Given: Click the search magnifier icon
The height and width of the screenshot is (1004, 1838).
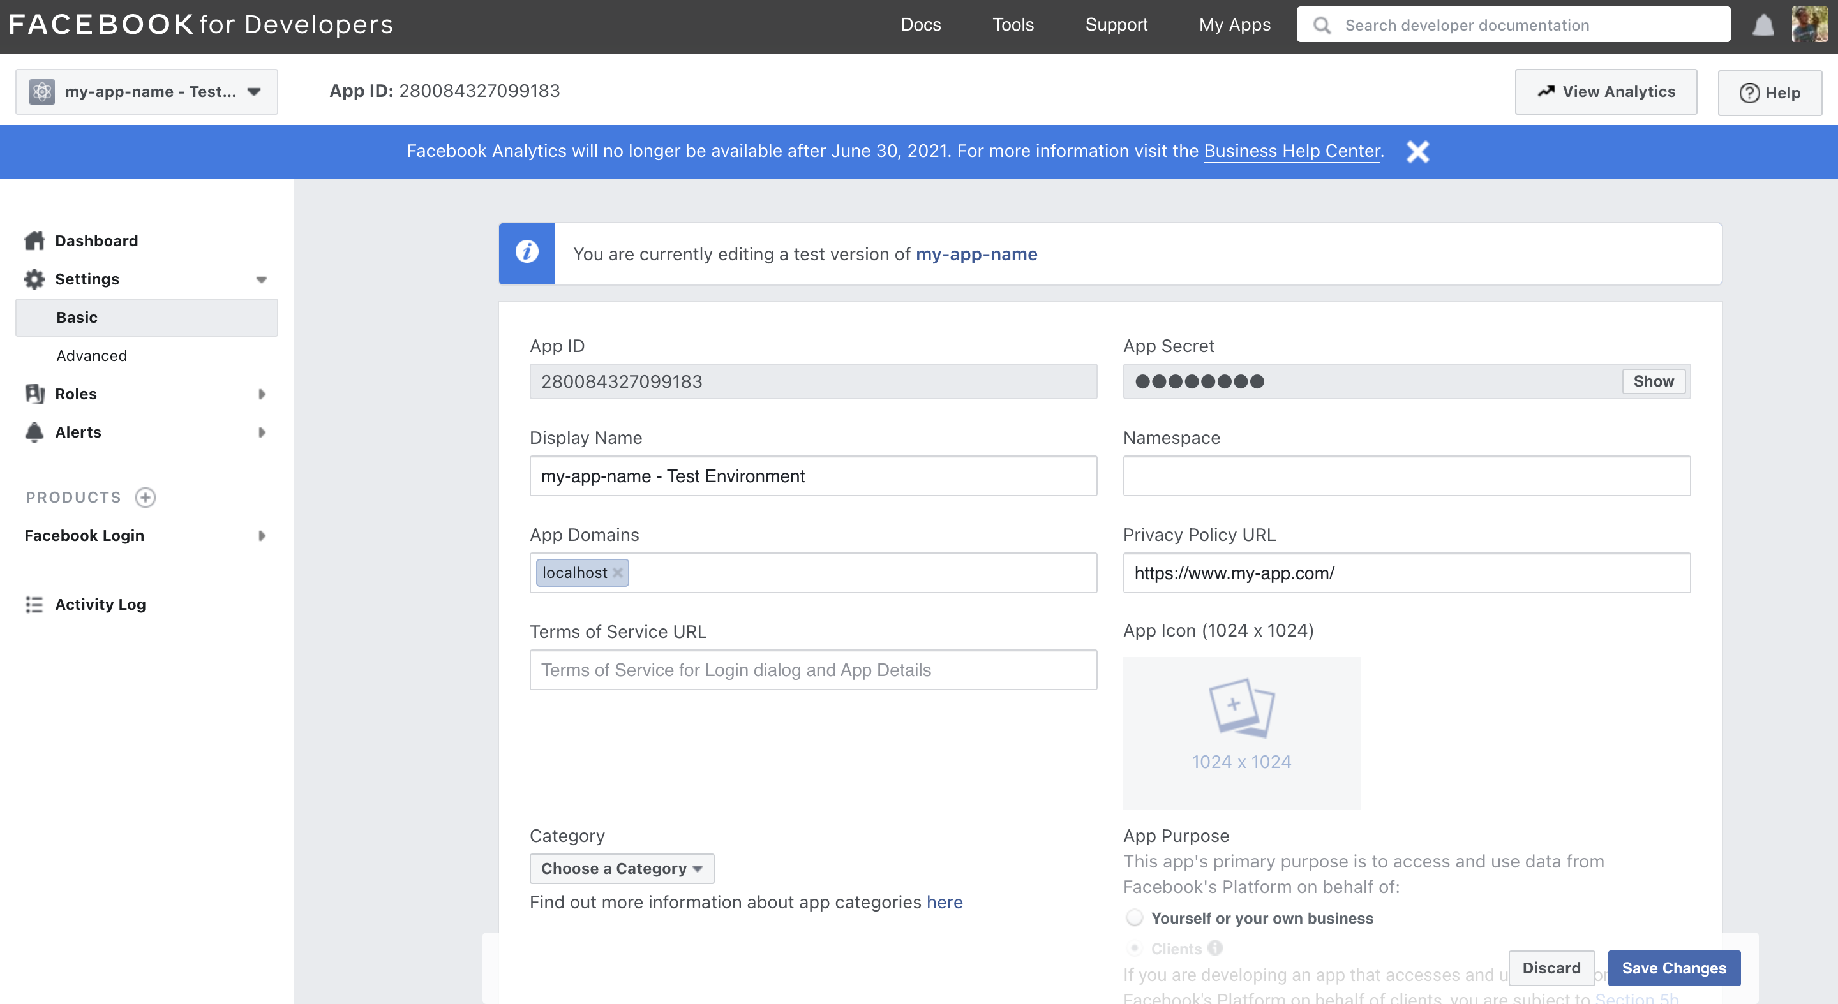Looking at the screenshot, I should pyautogui.click(x=1322, y=26).
